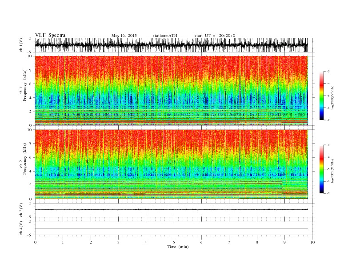Click the ch.4 flat voltage trace line
Viewport: 352px width, 272px height.
[x=172, y=228]
